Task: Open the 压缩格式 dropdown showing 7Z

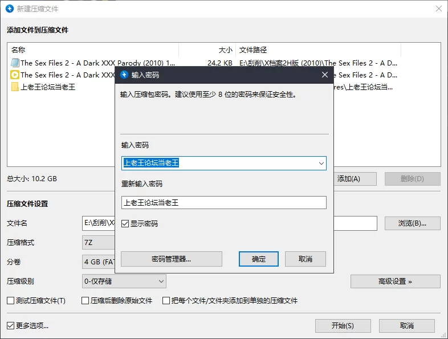Action: 98,243
